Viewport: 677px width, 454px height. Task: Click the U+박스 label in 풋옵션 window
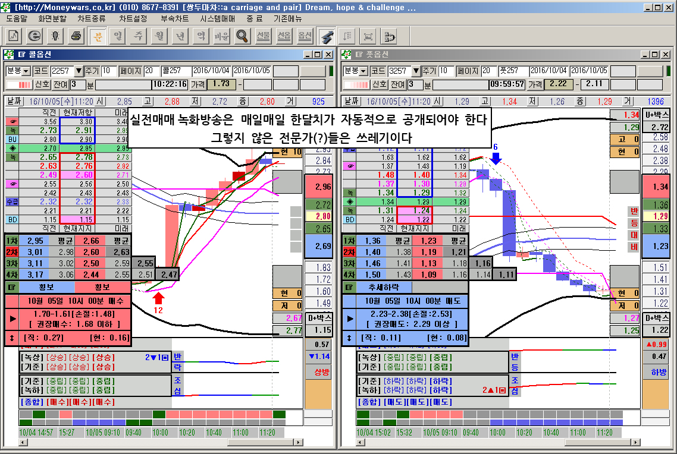(x=657, y=115)
